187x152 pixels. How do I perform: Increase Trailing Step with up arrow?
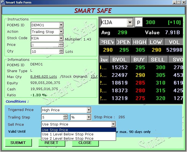tap(65, 116)
